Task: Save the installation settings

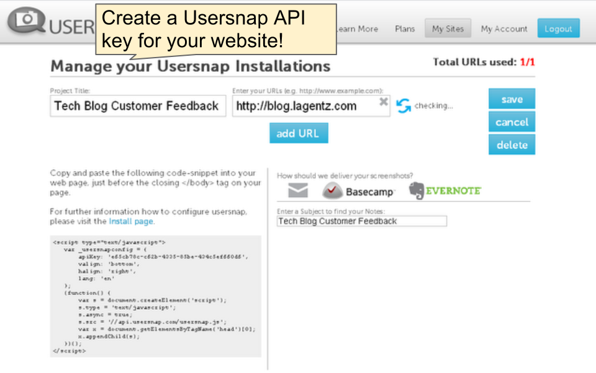Action: (x=512, y=99)
